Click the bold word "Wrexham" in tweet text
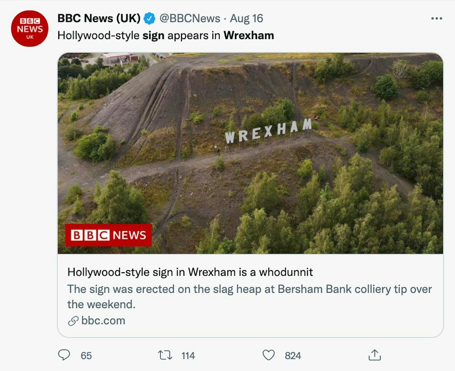This screenshot has width=455, height=371. (248, 36)
